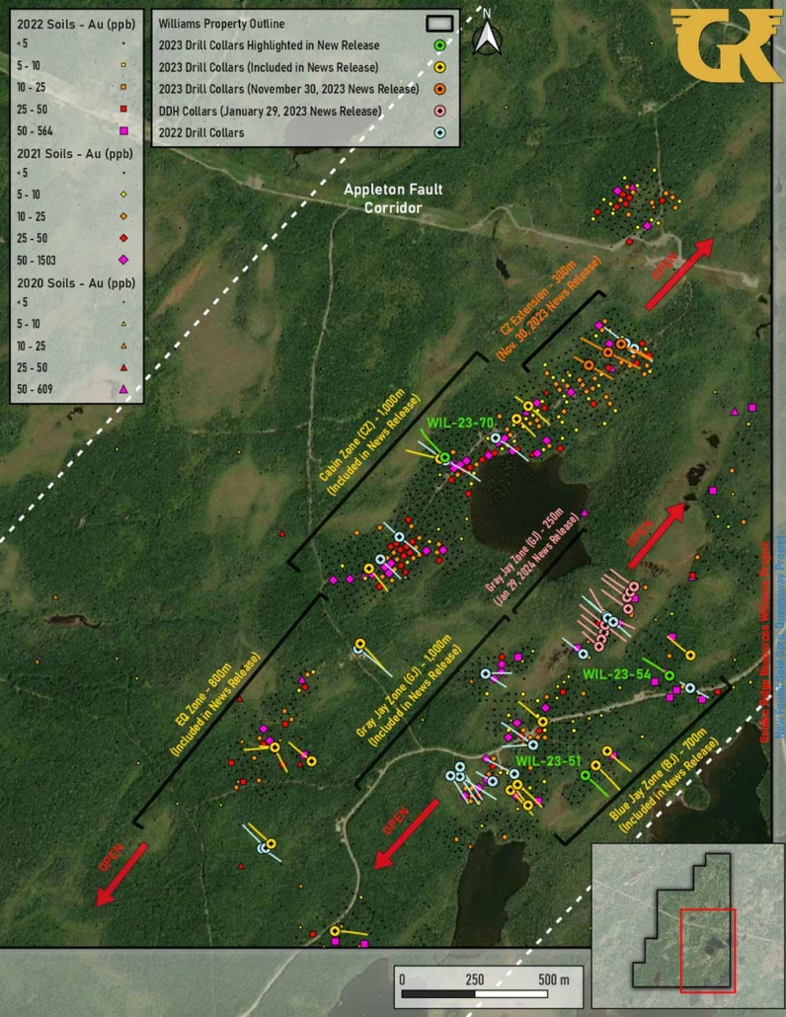Click the gold GR company logo

click(727, 44)
